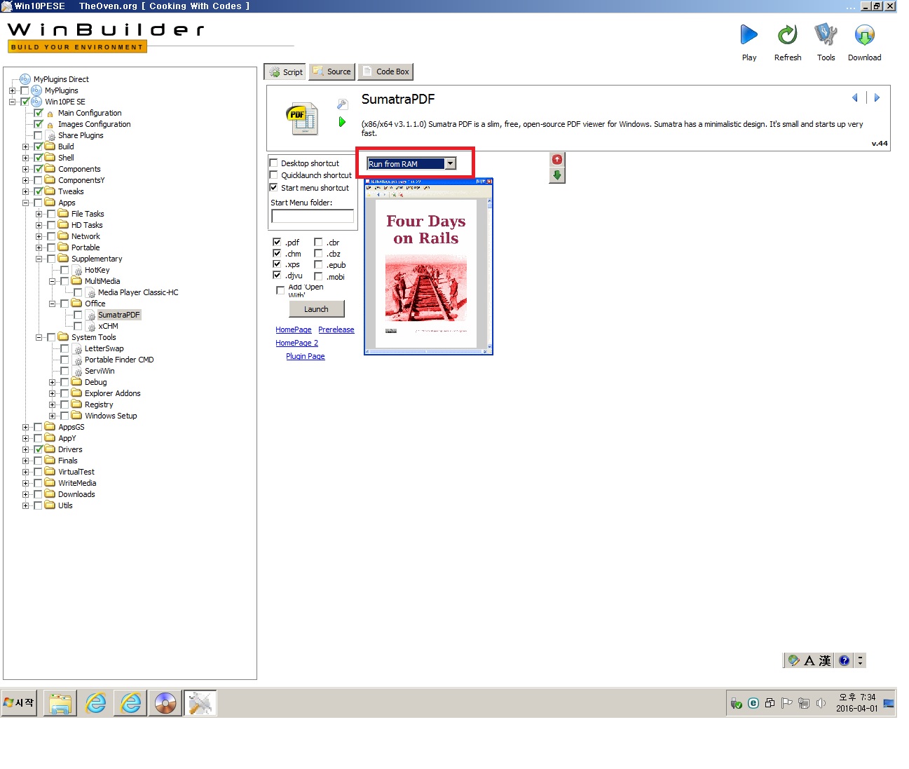Viewport: 909px width, 769px height.
Task: Open the HomePage link
Action: coord(294,329)
